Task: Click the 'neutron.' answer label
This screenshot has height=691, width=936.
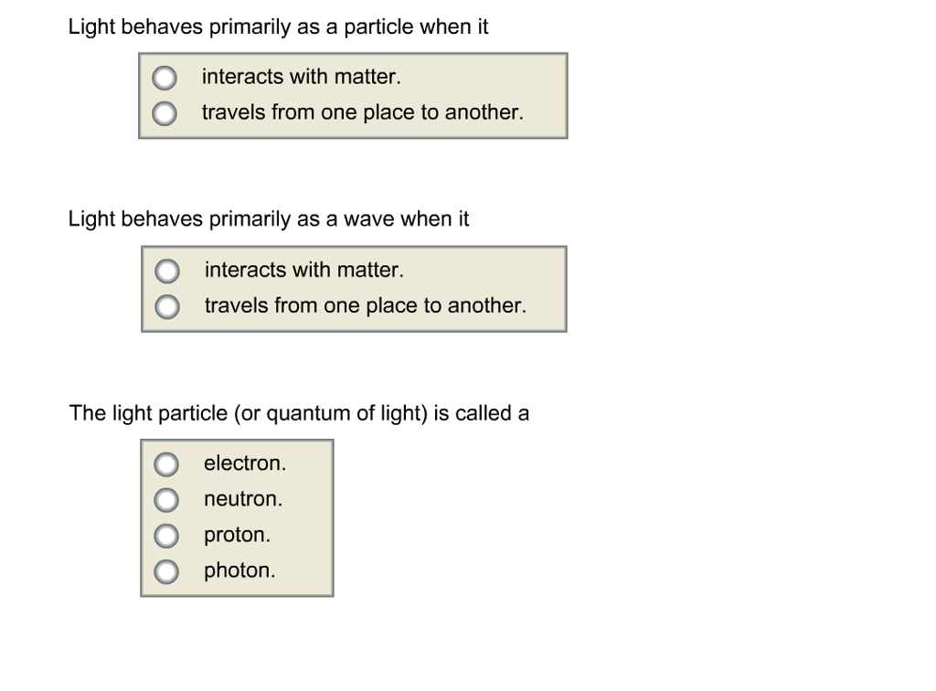Action: pyautogui.click(x=242, y=499)
